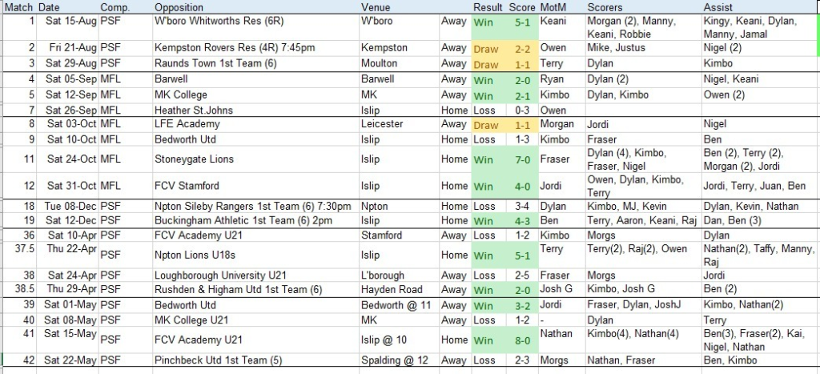Select the "Scorers" header cell

pyautogui.click(x=605, y=7)
